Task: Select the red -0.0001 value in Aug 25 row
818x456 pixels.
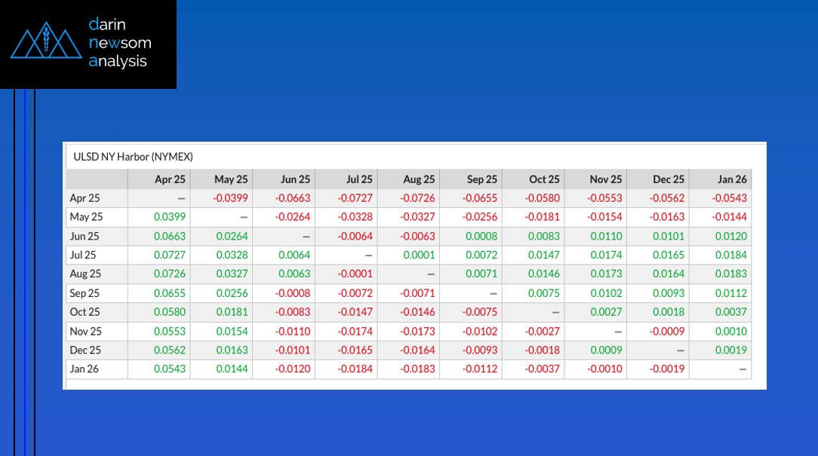Action: tap(357, 274)
